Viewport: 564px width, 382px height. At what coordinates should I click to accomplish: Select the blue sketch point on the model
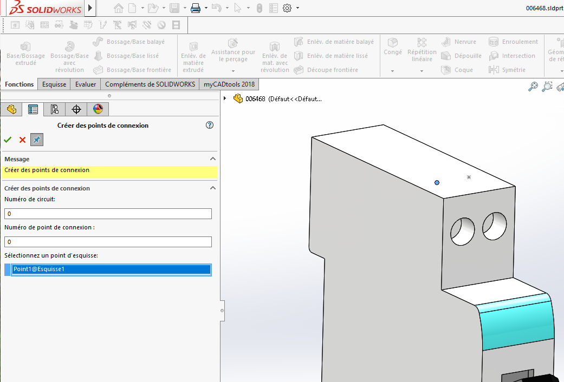pyautogui.click(x=437, y=182)
